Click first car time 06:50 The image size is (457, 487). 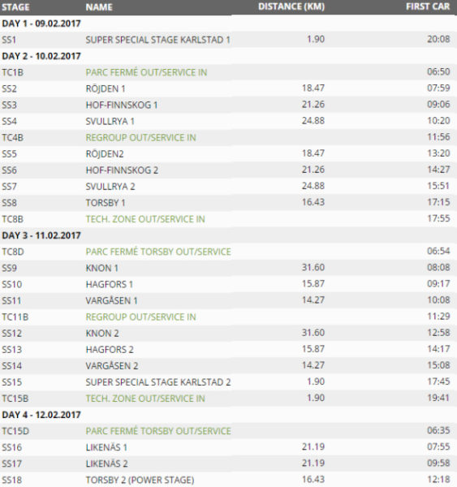click(x=438, y=71)
